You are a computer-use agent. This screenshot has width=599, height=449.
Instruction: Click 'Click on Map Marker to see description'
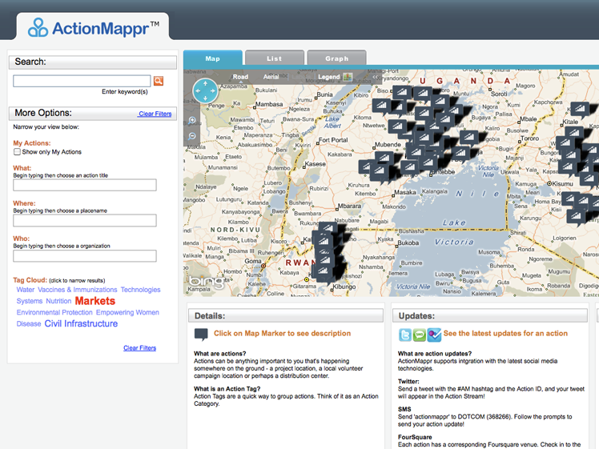(283, 333)
